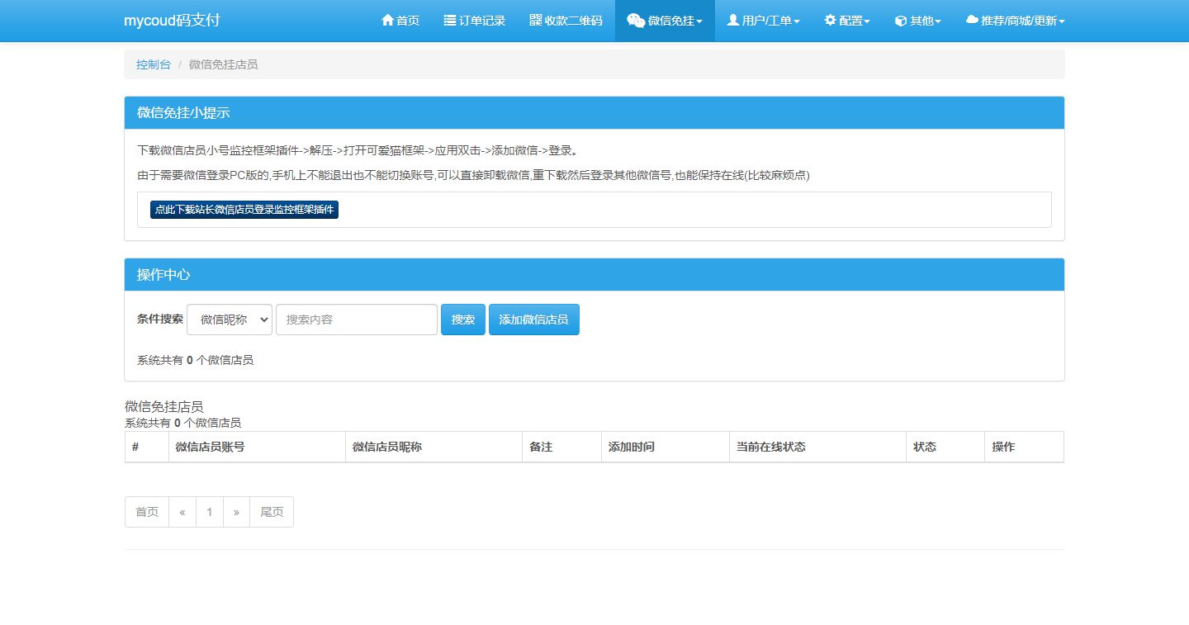Screen dimensions: 1189x625
Task: Click inside the 搜索内容 input field
Action: click(x=356, y=320)
